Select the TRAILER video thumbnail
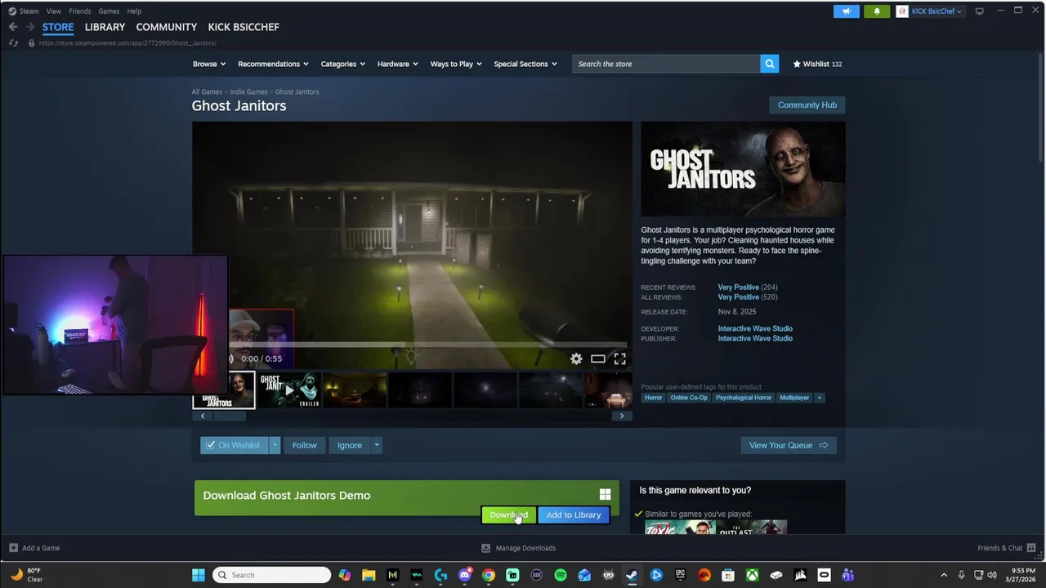This screenshot has width=1046, height=588. pyautogui.click(x=288, y=390)
